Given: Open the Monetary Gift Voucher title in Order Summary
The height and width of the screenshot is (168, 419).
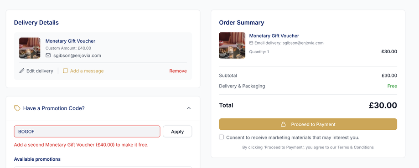Looking at the screenshot, I should pyautogui.click(x=274, y=36).
